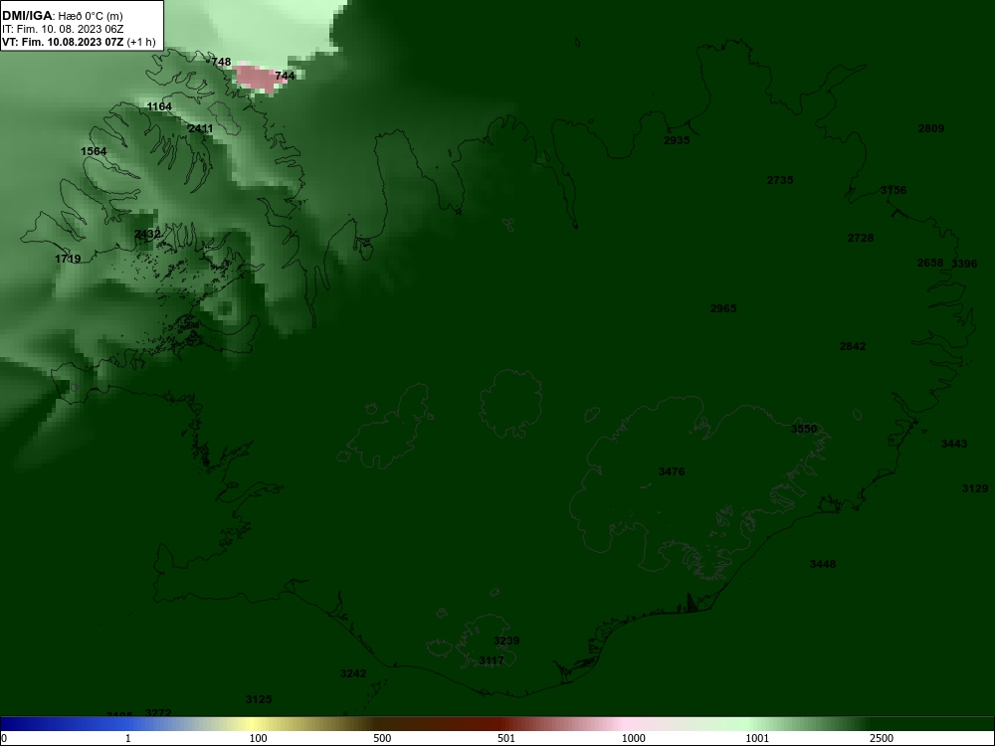995x746 pixels.
Task: Click the legend tick label 1001
Action: point(757,739)
